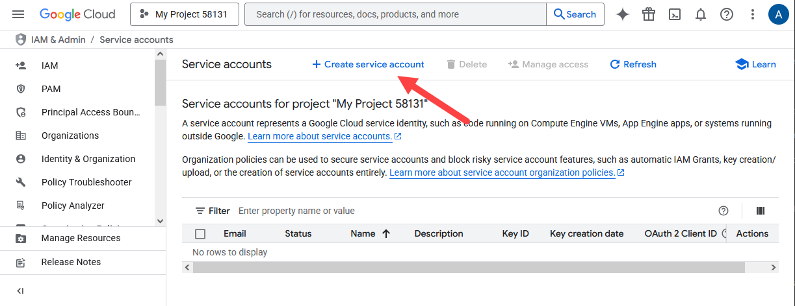The image size is (795, 306).
Task: Click the account avatar 'A'
Action: coord(778,14)
